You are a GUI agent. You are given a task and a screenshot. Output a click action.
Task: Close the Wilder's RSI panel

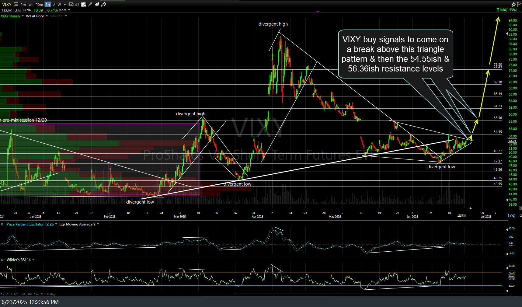tap(2, 260)
